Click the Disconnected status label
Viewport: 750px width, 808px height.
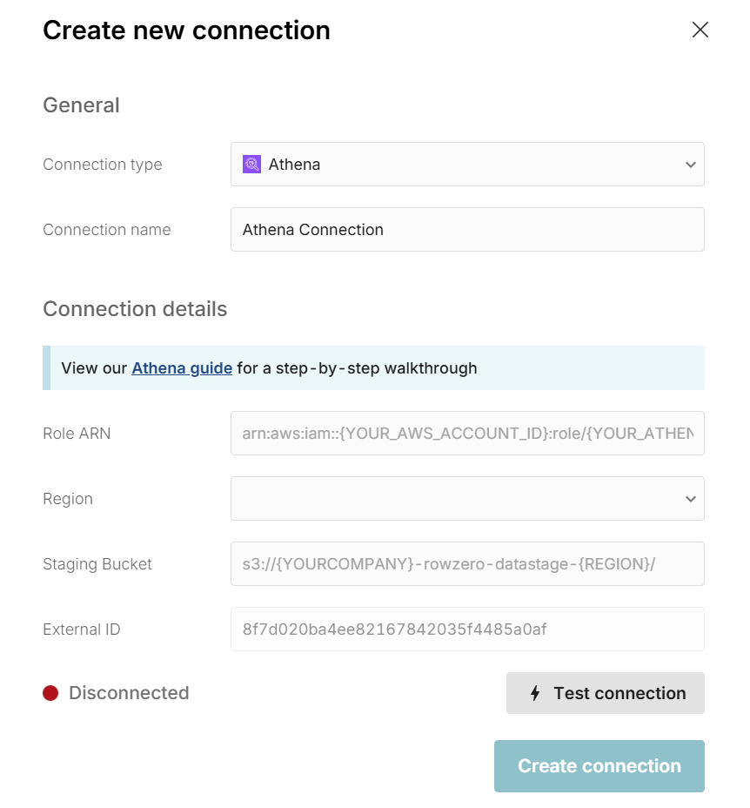(x=127, y=692)
